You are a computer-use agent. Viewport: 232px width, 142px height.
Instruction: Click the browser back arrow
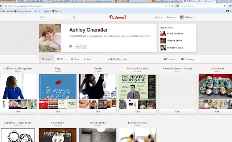click(x=1, y=6)
